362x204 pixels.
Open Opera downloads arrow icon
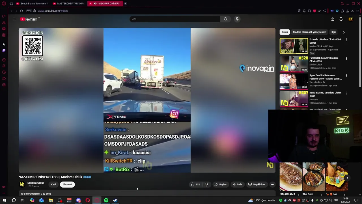pos(352,11)
